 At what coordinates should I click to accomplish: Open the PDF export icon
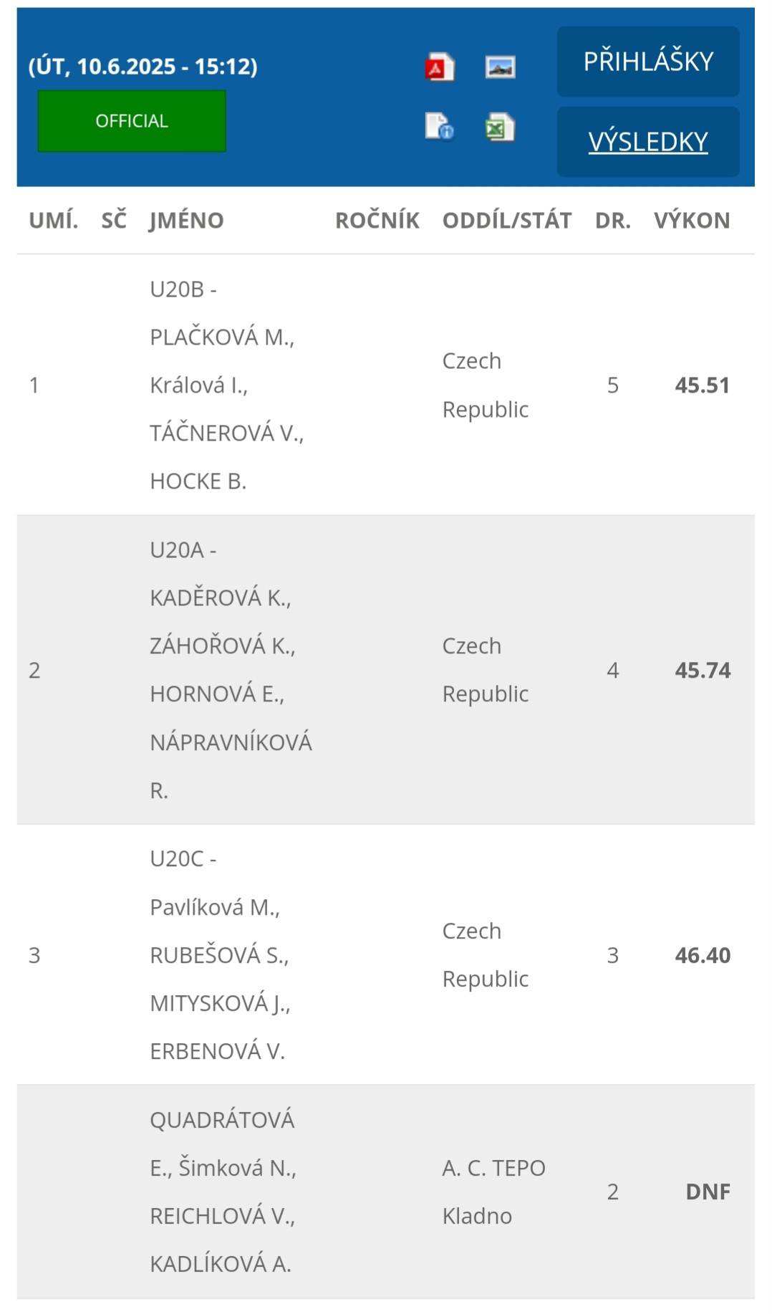point(440,67)
